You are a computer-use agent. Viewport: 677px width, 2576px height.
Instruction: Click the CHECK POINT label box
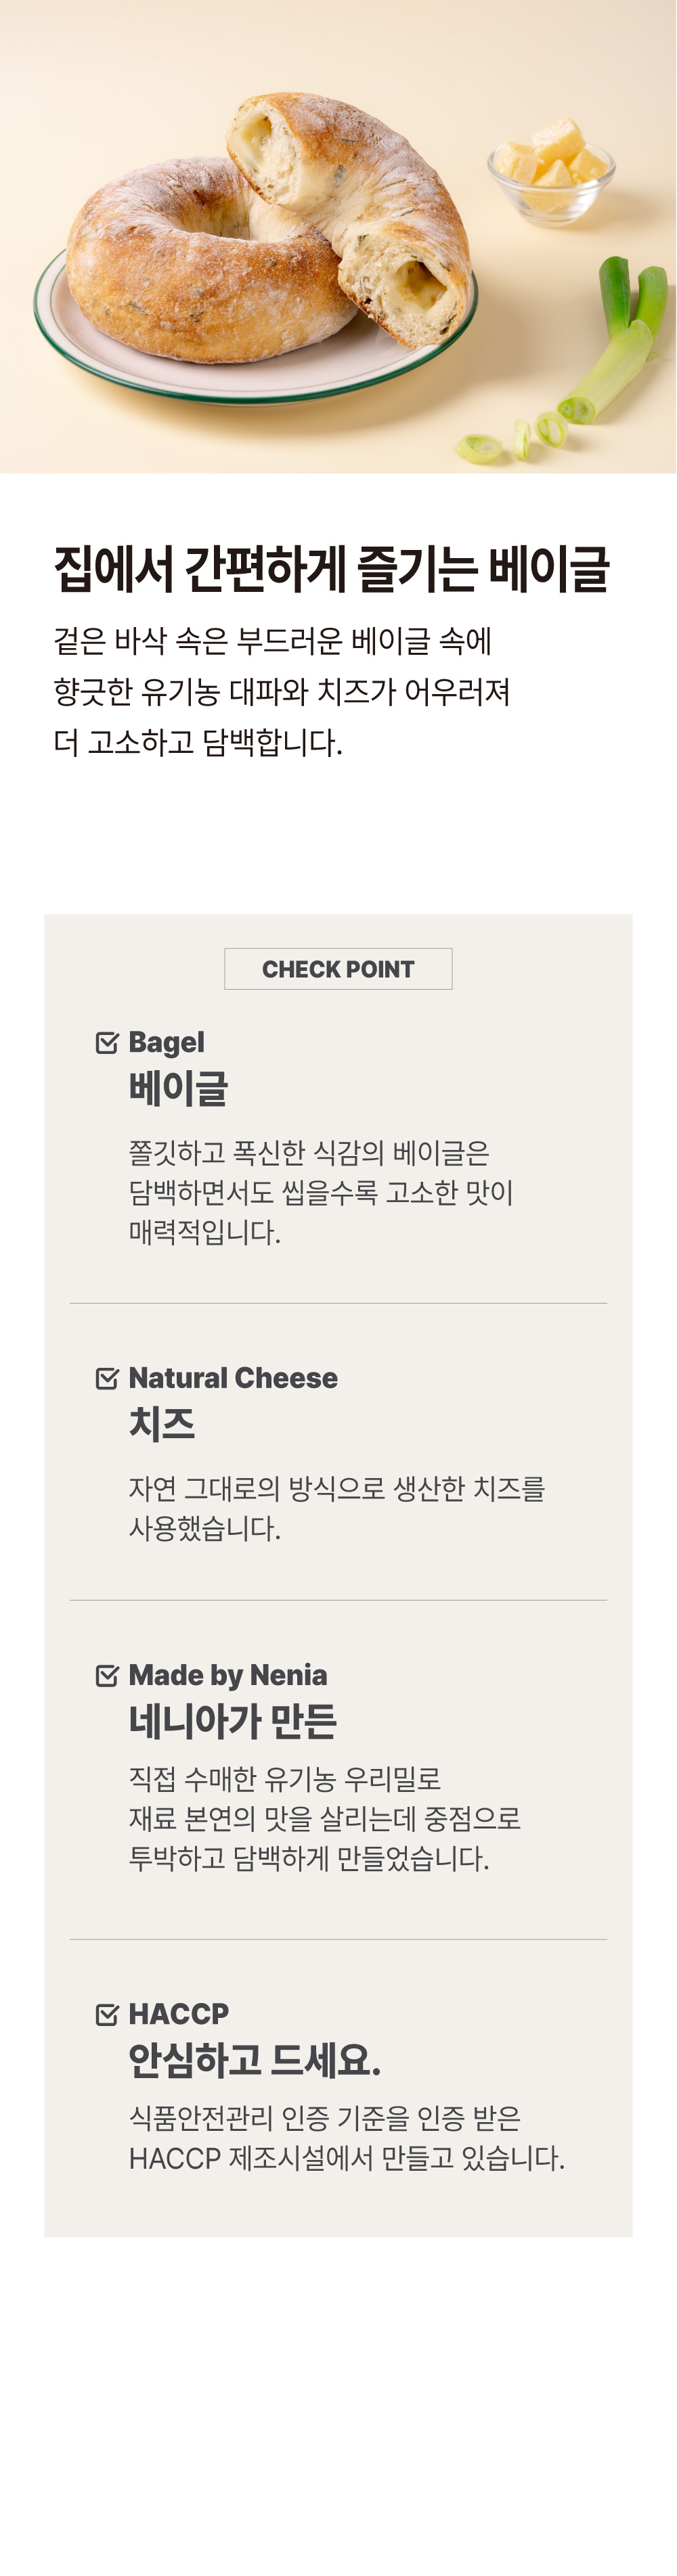[x=338, y=969]
